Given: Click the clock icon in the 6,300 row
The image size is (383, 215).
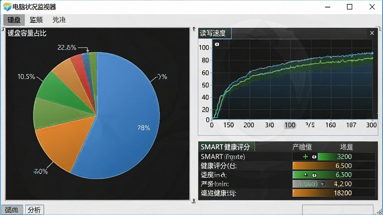Looking at the screenshot, I should [314, 175].
